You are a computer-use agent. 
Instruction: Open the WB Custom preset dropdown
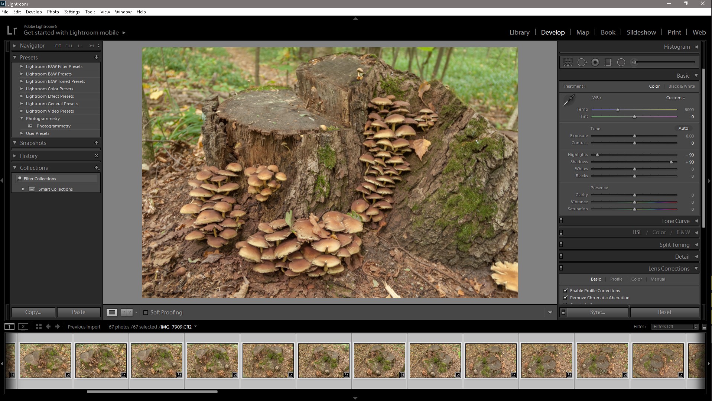(x=675, y=98)
